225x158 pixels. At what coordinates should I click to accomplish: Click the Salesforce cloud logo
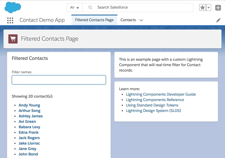point(13,7)
